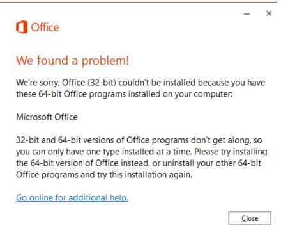Click one type installed at a time text
Viewport: 281px width, 235px height.
139,152
